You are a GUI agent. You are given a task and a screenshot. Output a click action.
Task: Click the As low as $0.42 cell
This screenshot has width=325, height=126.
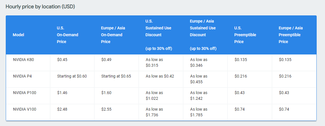[x=160, y=76]
